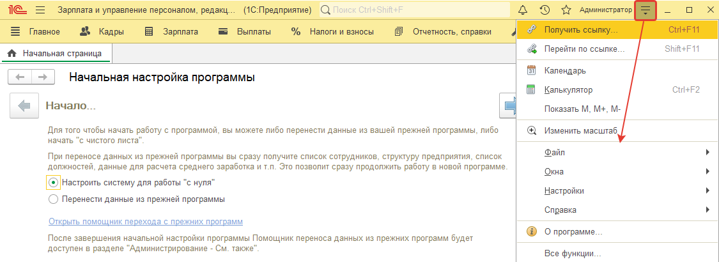719x262 pixels.
Task: Click the navigate back arrow
Action: pos(20,77)
